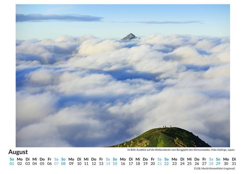Select Wednesday 04 in the calendar
This screenshot has height=174, width=246.
click(35, 161)
